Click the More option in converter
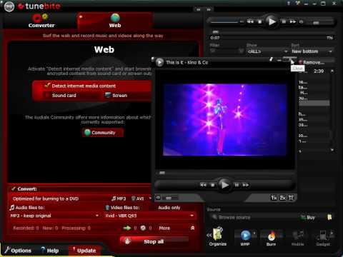This screenshot has width=343, height=257. click(x=164, y=228)
